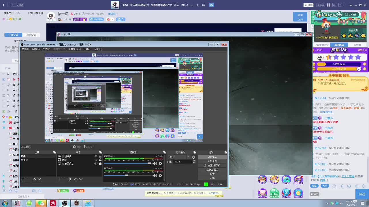
Task: Hide the 显示器采集 source
Action: pyautogui.click(x=96, y=164)
